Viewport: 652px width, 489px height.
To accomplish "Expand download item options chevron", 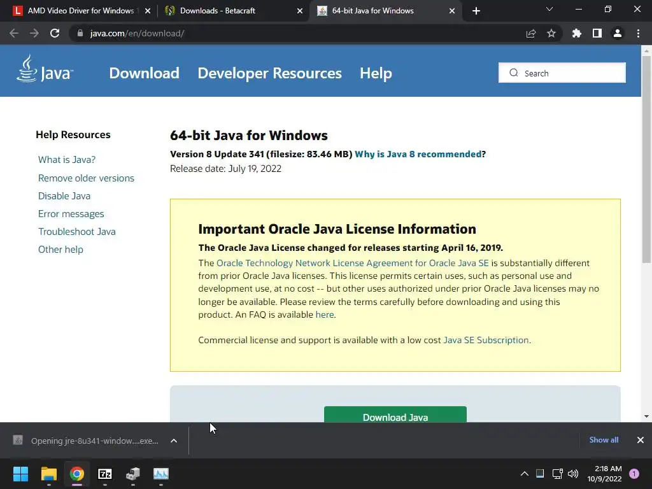I will coord(174,441).
